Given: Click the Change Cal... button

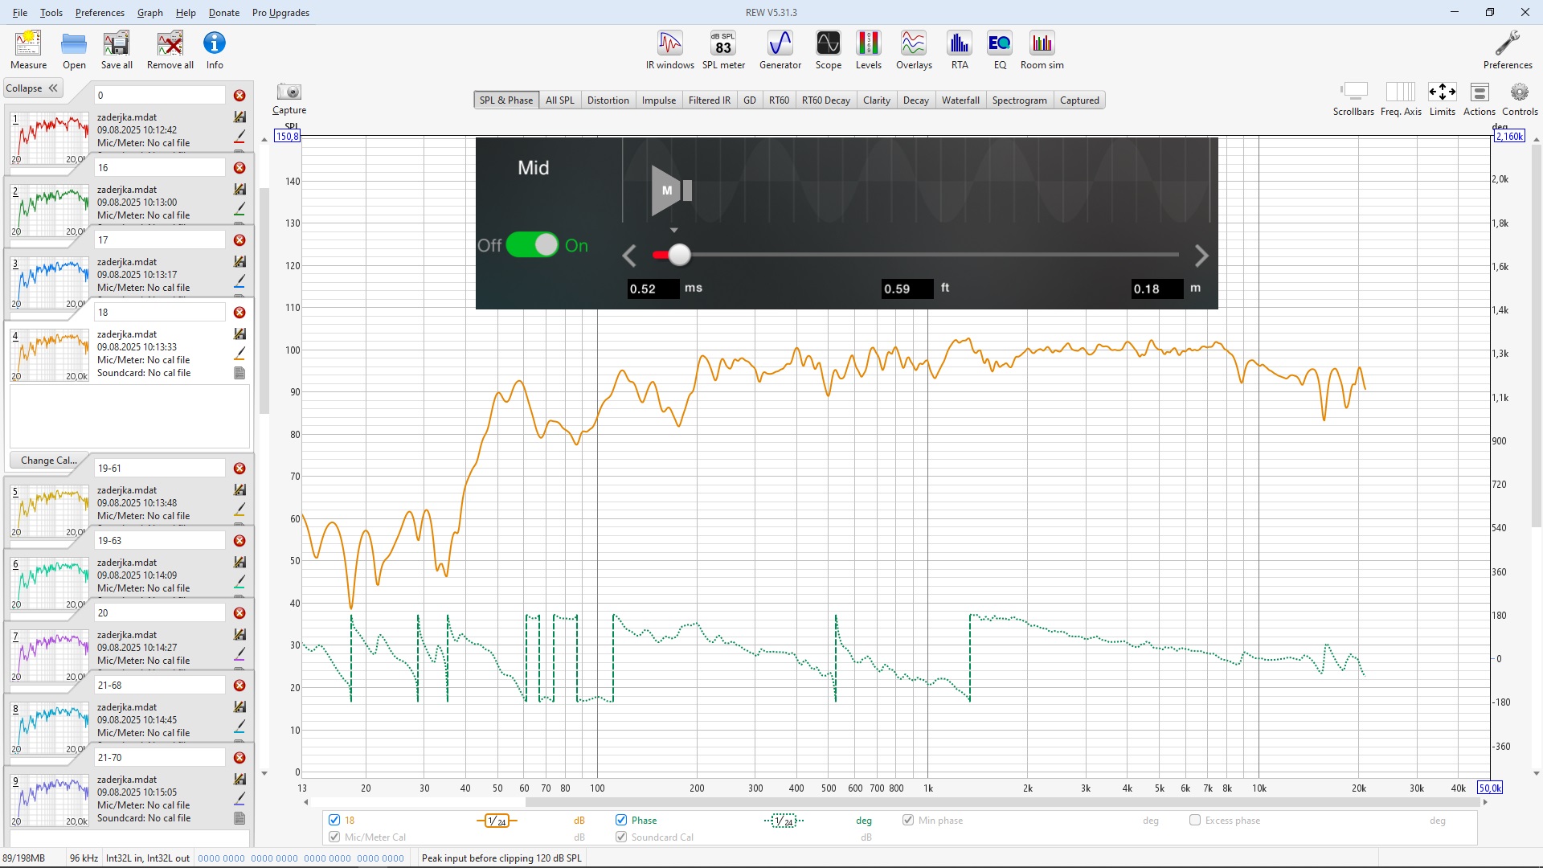Looking at the screenshot, I should pyautogui.click(x=48, y=461).
